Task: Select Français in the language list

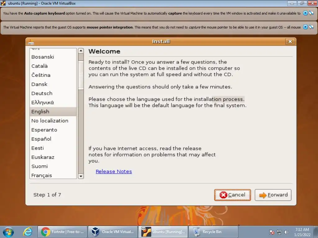Action: pyautogui.click(x=53, y=175)
